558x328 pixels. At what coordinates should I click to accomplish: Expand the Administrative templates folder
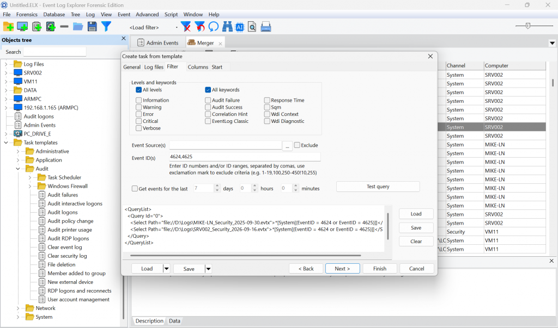(x=18, y=151)
